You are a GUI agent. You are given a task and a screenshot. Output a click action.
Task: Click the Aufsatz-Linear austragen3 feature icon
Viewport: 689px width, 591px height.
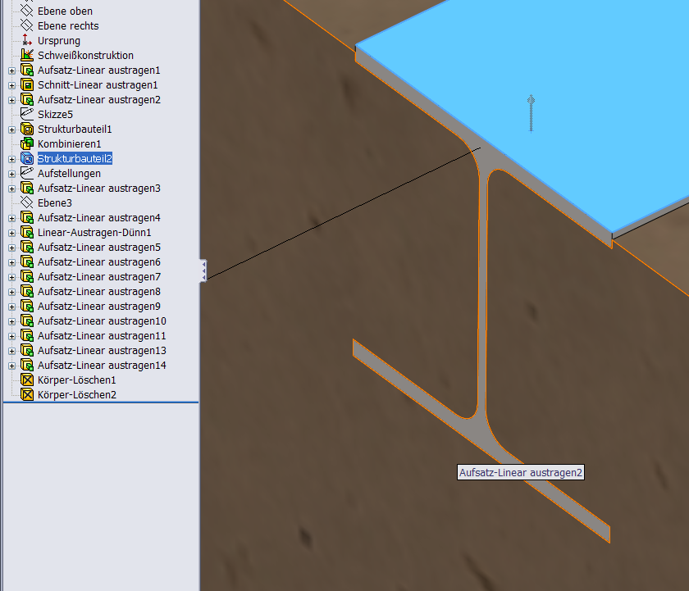tap(27, 188)
